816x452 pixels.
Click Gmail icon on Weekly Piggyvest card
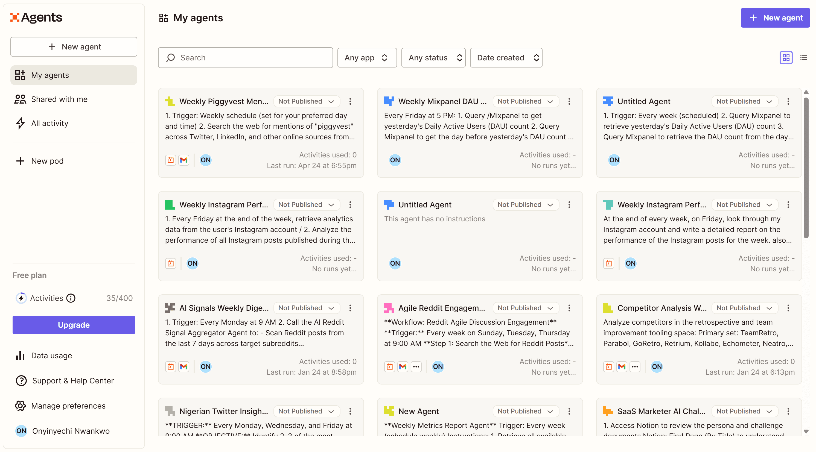pos(184,160)
